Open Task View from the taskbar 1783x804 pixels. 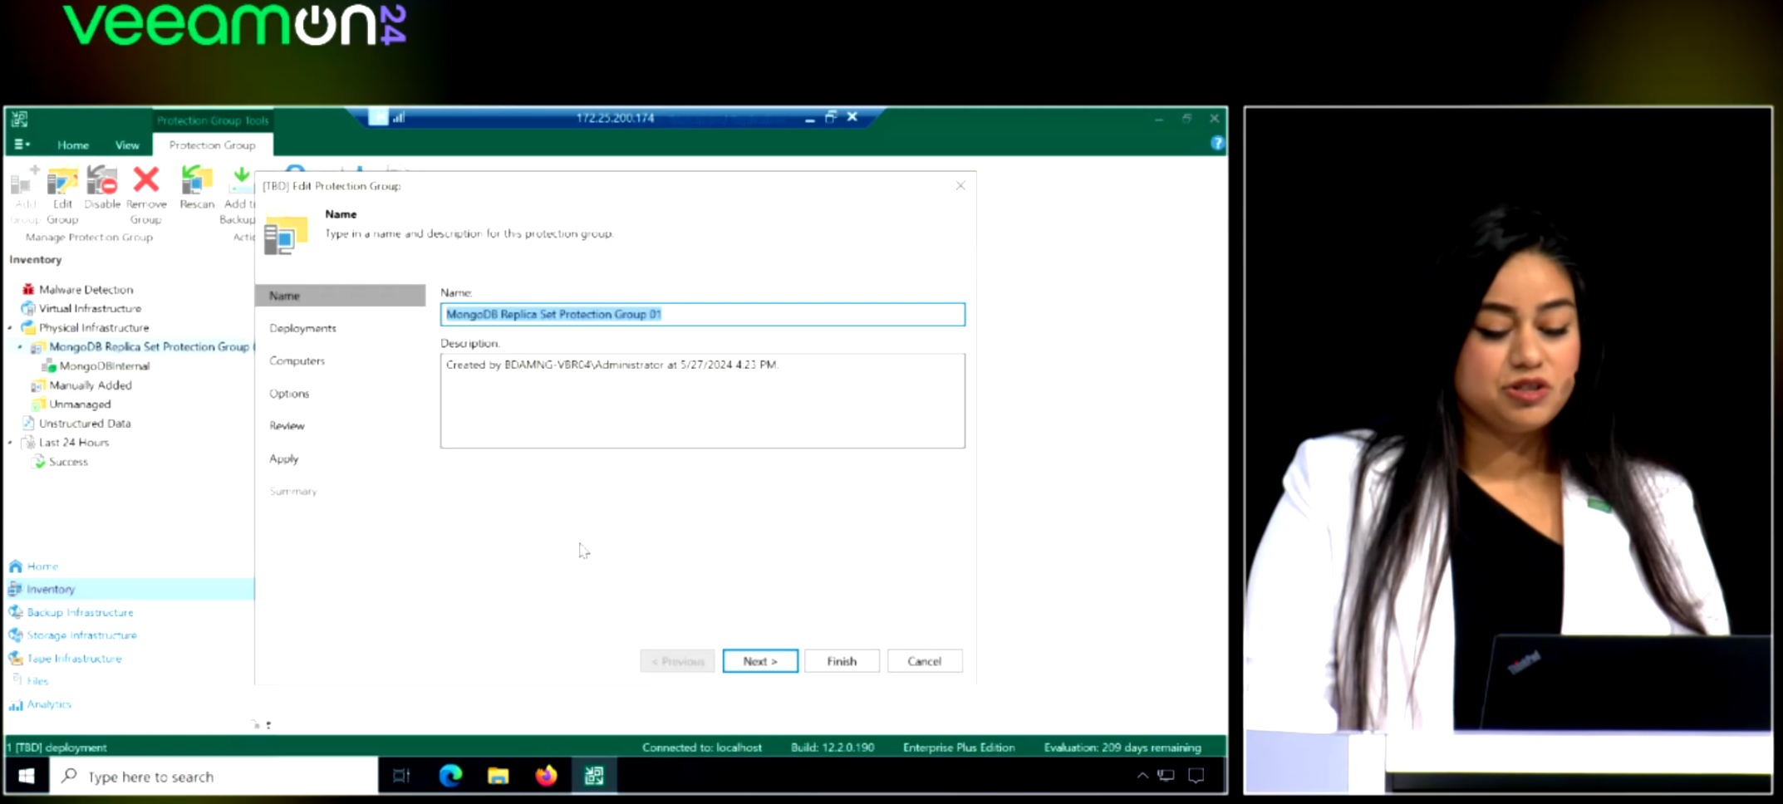401,776
